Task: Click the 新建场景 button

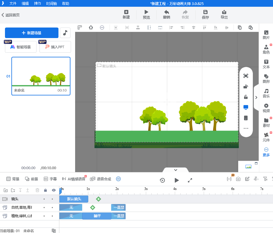Action: coord(32,33)
